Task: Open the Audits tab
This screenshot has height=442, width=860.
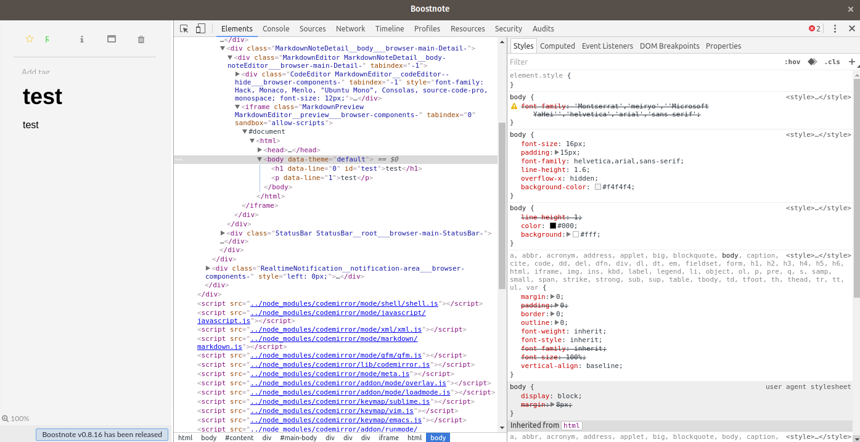Action: (543, 28)
